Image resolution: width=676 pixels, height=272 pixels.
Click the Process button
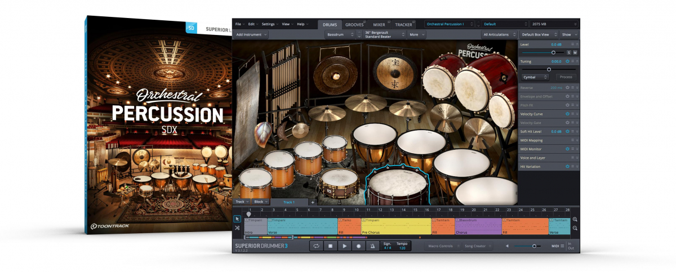click(x=566, y=77)
